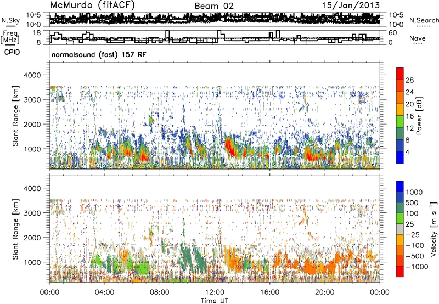
Task: Click the Nave legend label
Action: [418, 38]
